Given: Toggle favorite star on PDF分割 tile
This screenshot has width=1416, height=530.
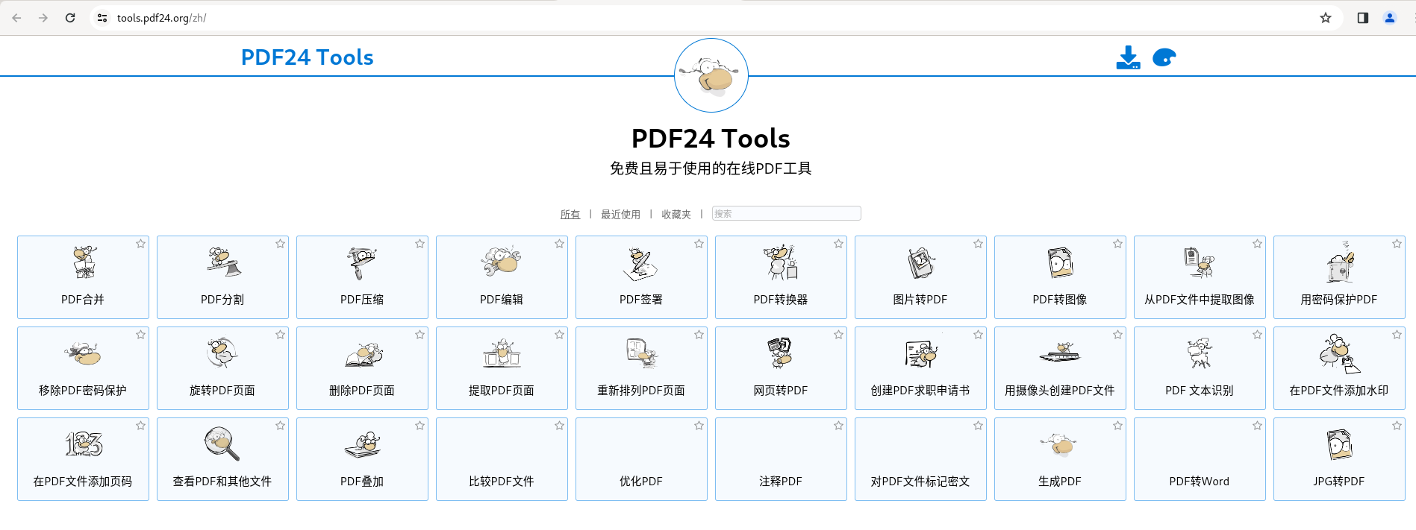Looking at the screenshot, I should point(280,244).
